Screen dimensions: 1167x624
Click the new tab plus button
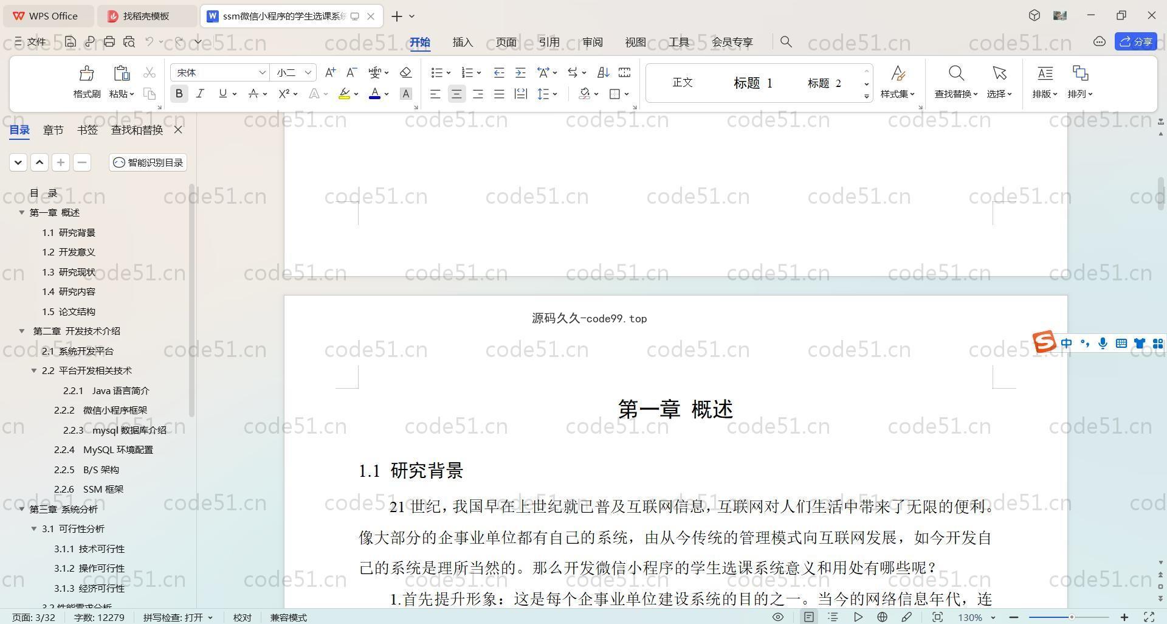click(396, 16)
